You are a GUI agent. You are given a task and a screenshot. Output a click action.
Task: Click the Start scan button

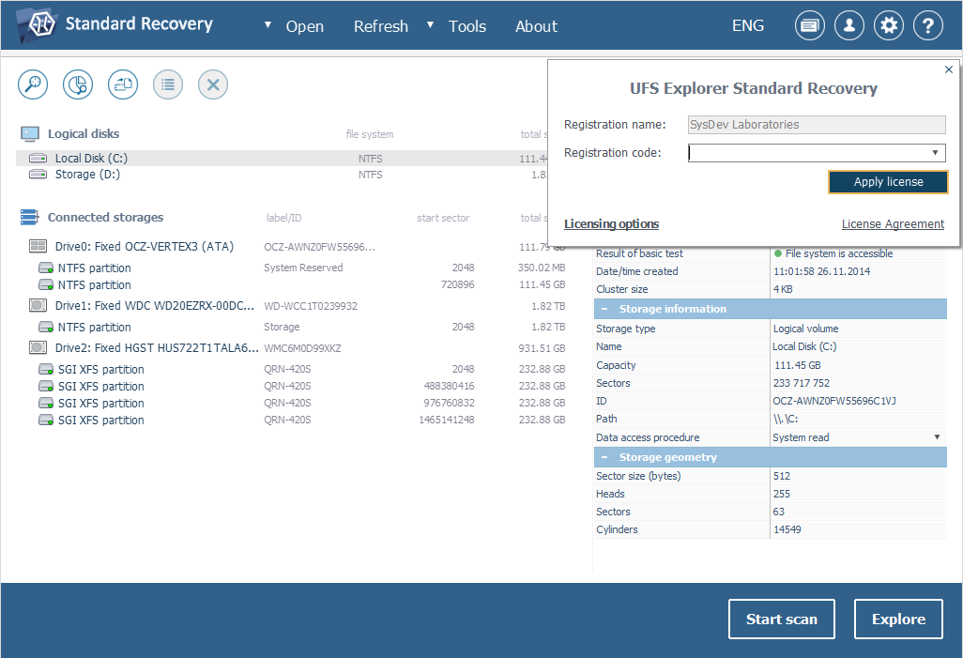click(x=781, y=620)
